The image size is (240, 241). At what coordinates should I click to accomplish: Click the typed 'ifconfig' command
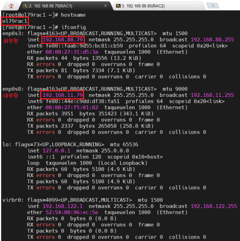[x=74, y=27]
